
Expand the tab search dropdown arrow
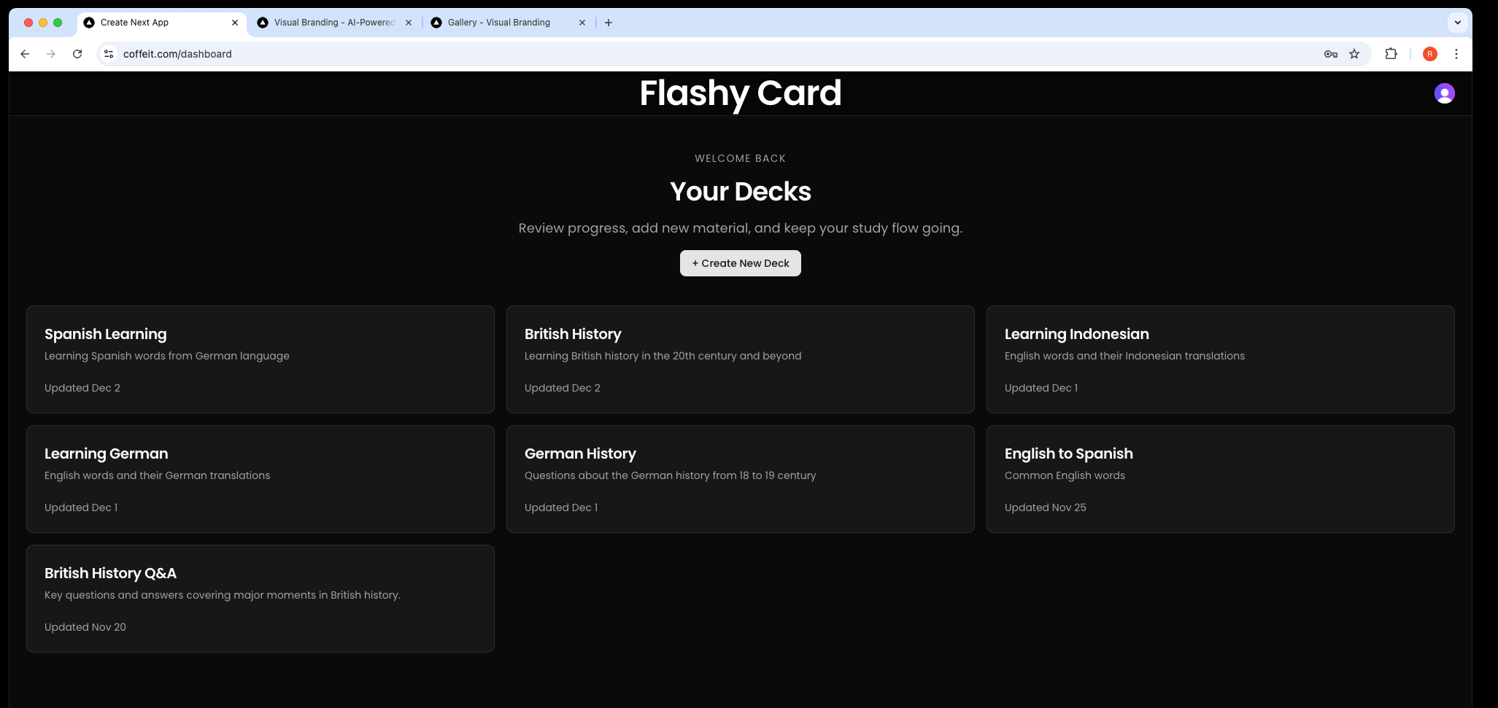point(1457,23)
